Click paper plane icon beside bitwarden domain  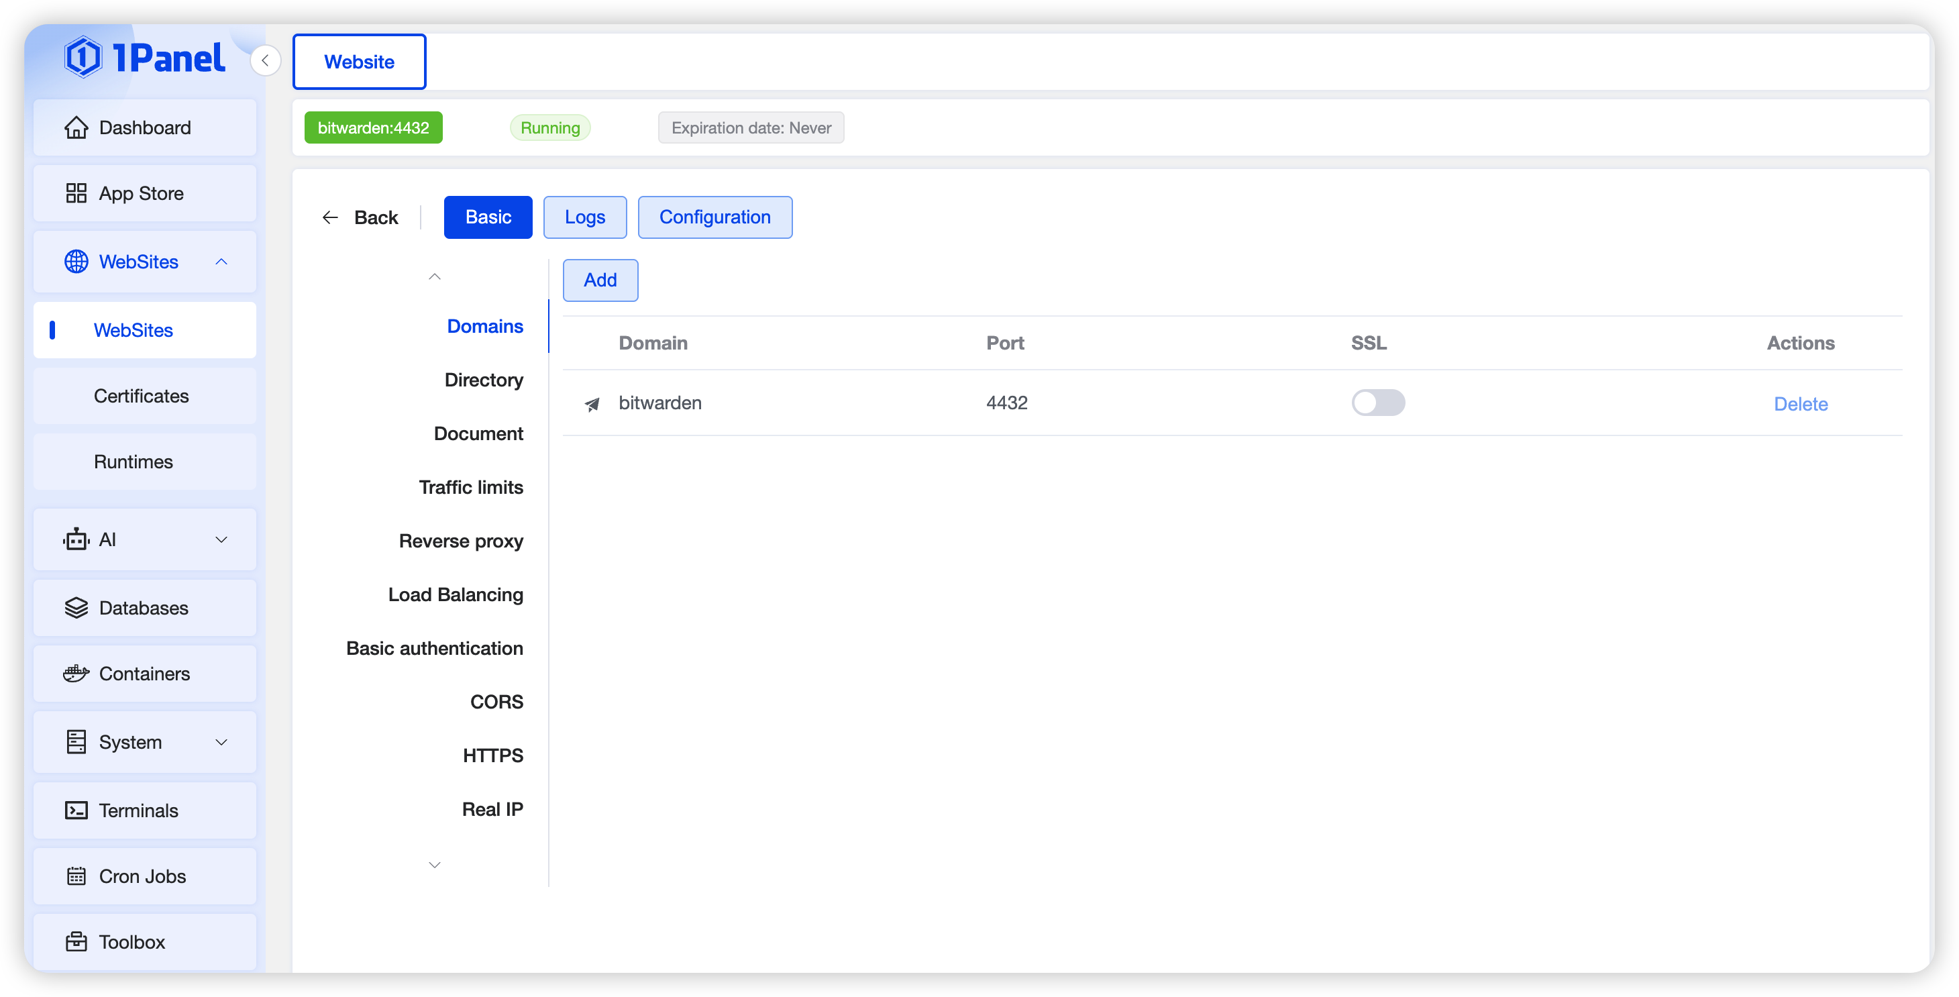click(x=592, y=404)
